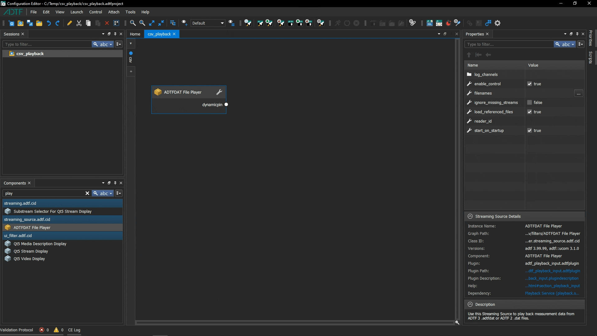This screenshot has width=597, height=336.
Task: Open the Tools menu
Action: pos(130,12)
